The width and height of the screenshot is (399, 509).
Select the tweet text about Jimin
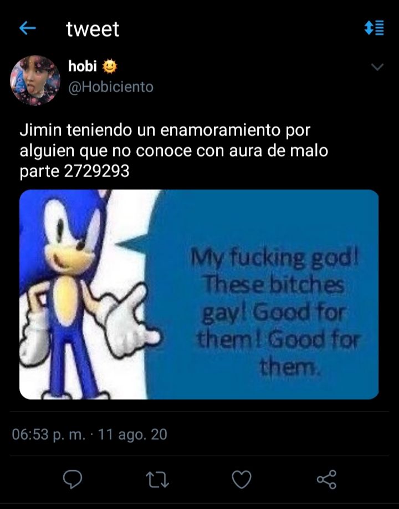[174, 150]
